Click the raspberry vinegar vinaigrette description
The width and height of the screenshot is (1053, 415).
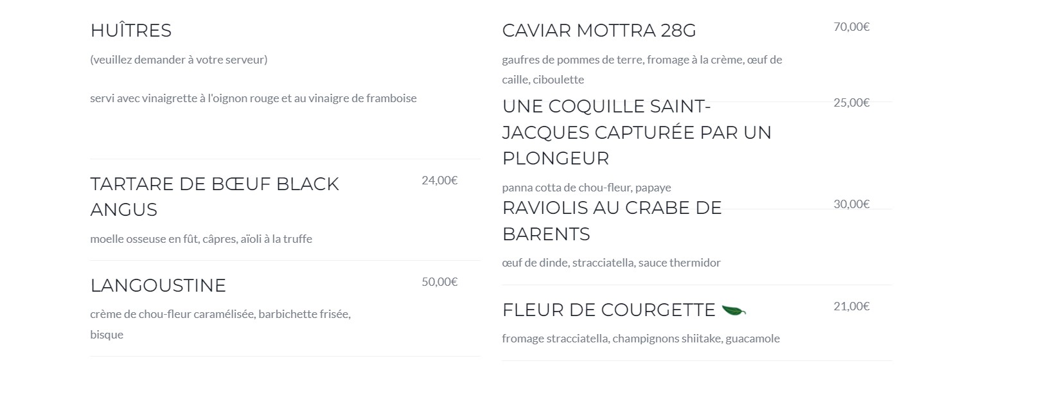[253, 98]
